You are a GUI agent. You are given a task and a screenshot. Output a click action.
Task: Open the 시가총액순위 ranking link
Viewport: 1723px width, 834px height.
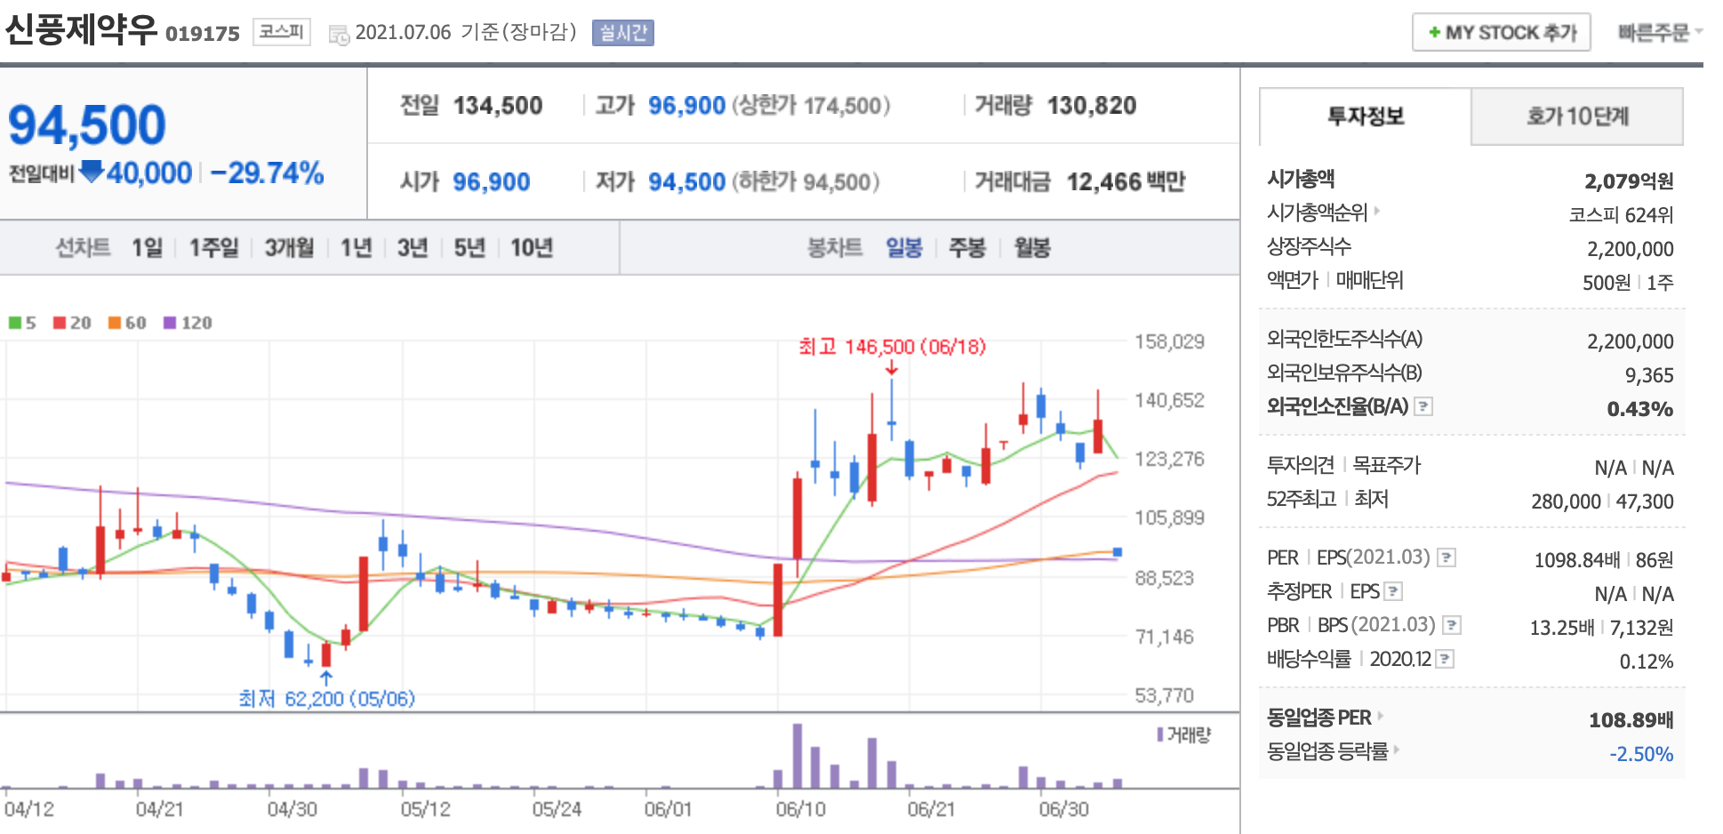[1323, 213]
